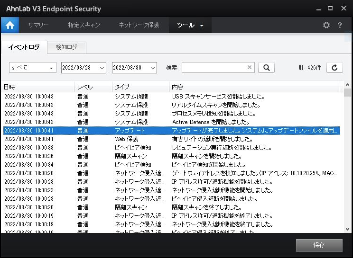Select the ビヘイビア侵入遮断を開始 row
This screenshot has height=258, width=353.
click(172, 199)
